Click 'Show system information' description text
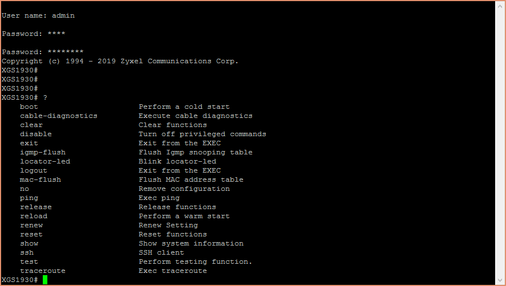The height and width of the screenshot is (286, 506). [191, 243]
